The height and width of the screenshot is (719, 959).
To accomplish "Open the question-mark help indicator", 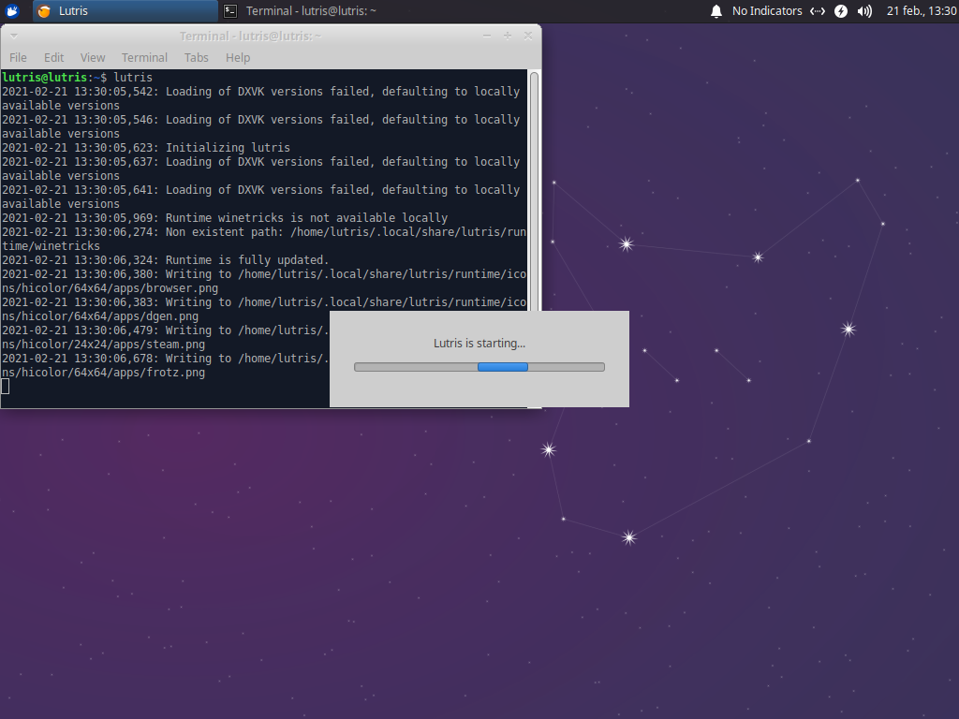I will click(840, 11).
